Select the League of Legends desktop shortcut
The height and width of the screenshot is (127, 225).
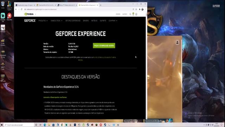[x=9, y=6]
